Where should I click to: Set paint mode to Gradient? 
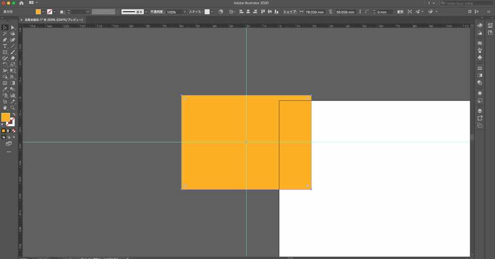pyautogui.click(x=9, y=131)
